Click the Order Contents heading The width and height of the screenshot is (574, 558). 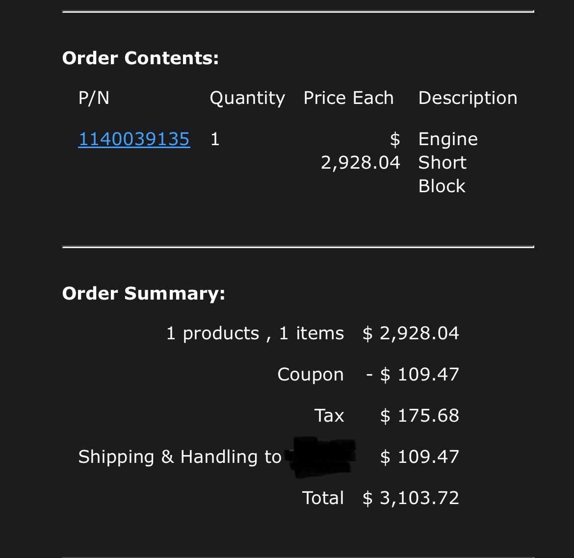(x=141, y=58)
